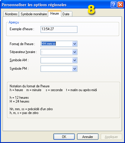125x143 pixels.
Task: Select the Heure tab
Action: click(x=55, y=13)
